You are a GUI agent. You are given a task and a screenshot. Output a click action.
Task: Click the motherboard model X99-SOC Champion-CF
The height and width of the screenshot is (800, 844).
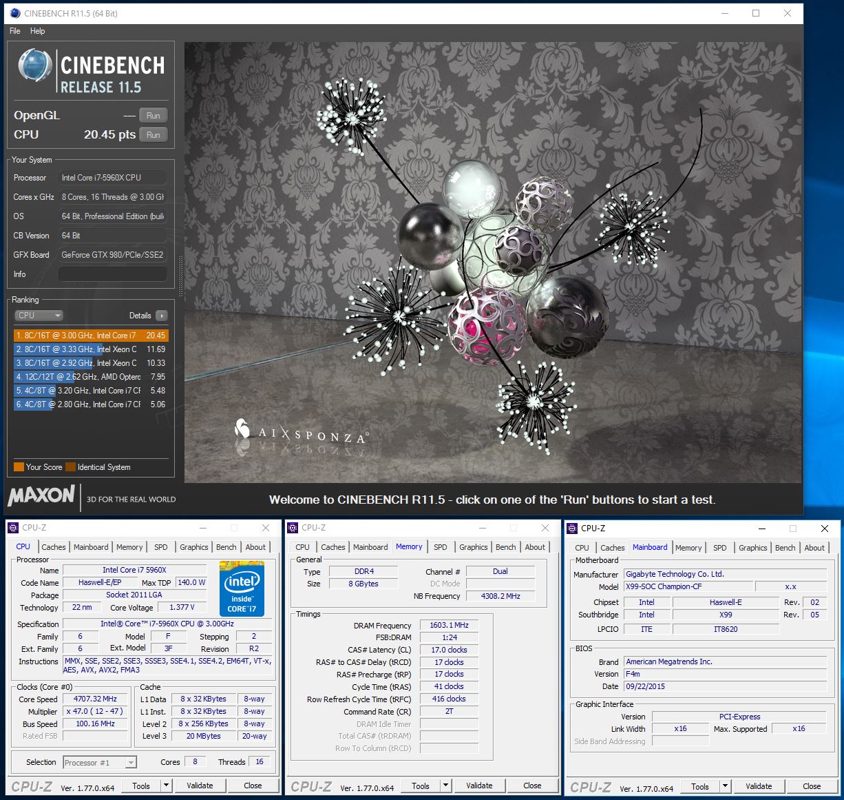point(688,586)
